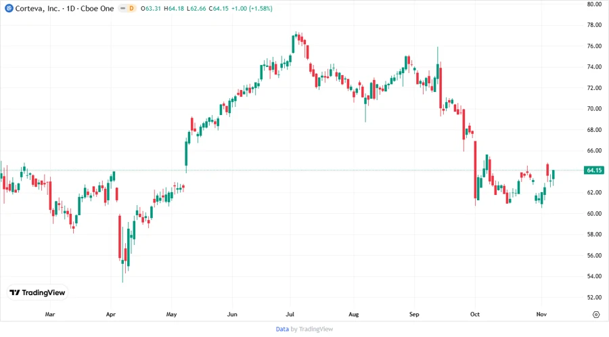Click the 58.00 price axis label

(594, 235)
